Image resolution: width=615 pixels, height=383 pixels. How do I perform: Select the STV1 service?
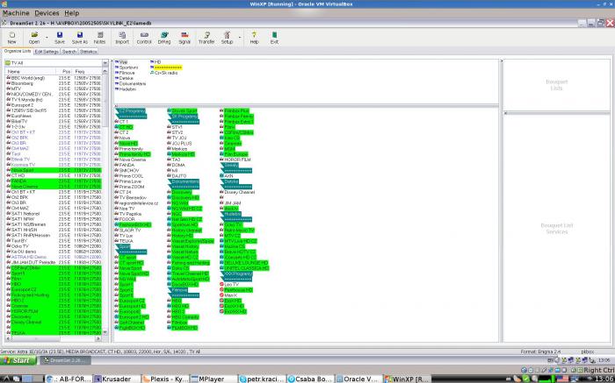coord(175,128)
